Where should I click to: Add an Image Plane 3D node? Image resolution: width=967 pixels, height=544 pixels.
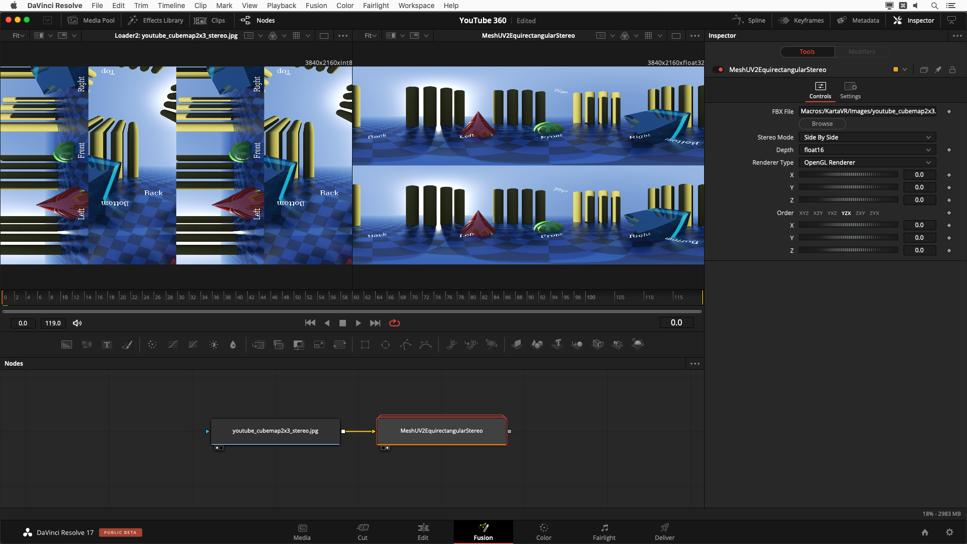(517, 345)
